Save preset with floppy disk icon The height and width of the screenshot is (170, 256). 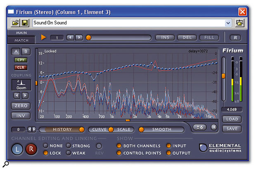25,23
